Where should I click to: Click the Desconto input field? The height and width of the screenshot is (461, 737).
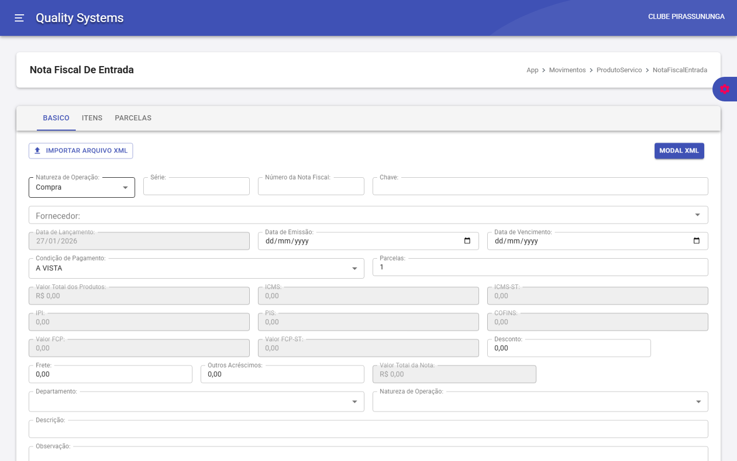[569, 348]
